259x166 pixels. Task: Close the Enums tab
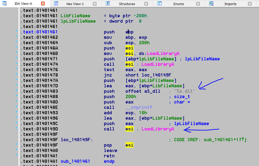[198, 4]
